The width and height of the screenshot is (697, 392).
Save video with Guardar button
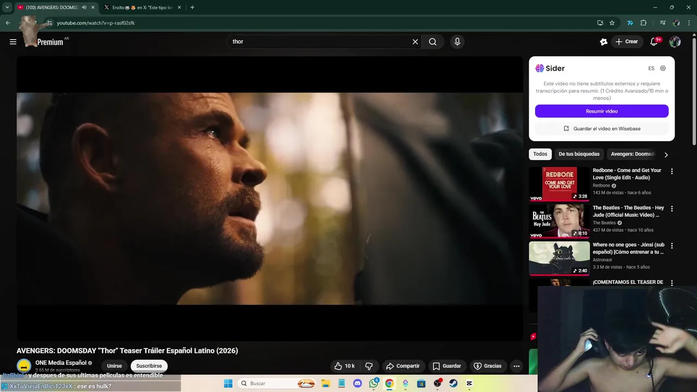coord(447,366)
